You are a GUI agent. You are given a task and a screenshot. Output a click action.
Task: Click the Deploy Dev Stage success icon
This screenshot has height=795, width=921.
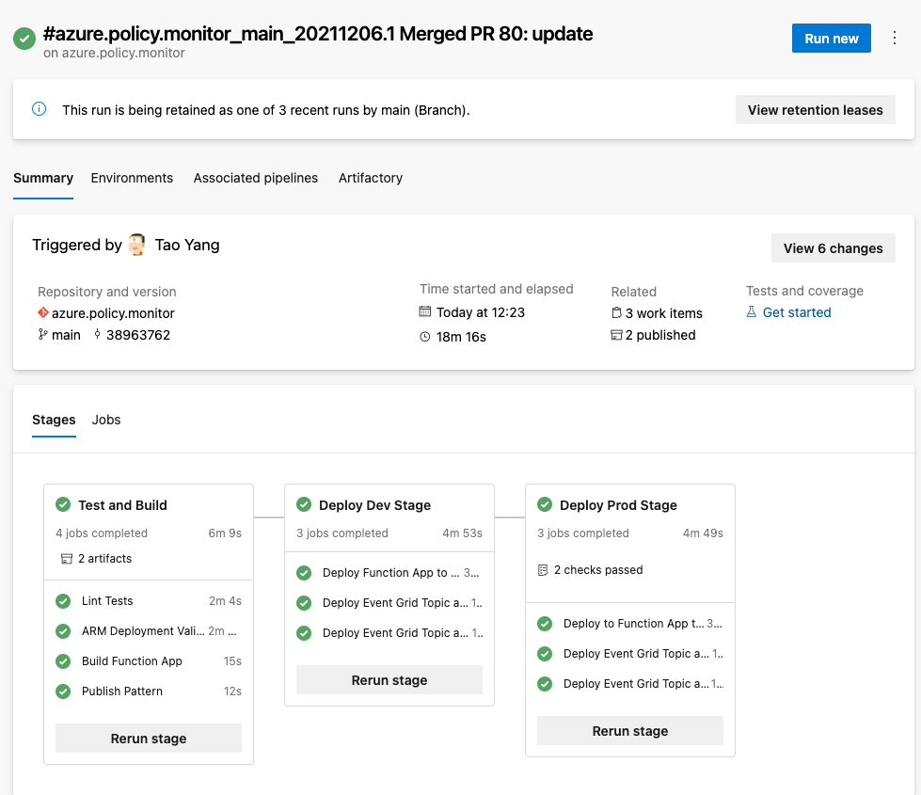(304, 504)
